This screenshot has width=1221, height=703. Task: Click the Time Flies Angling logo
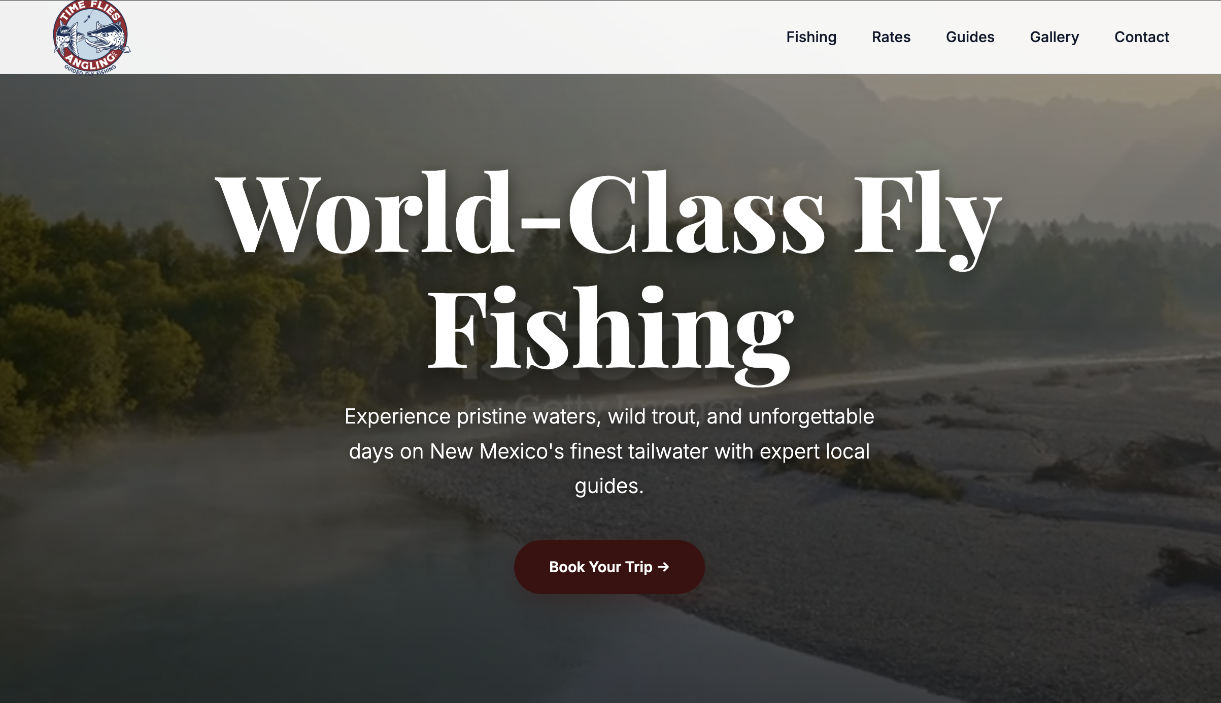(x=91, y=37)
